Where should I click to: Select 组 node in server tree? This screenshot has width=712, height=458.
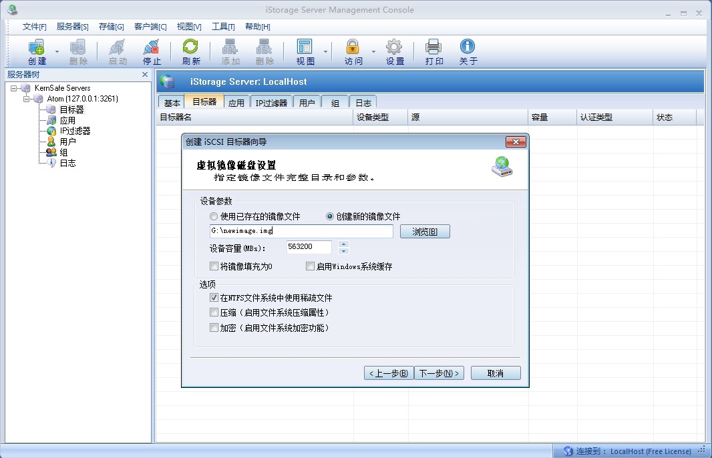point(63,152)
